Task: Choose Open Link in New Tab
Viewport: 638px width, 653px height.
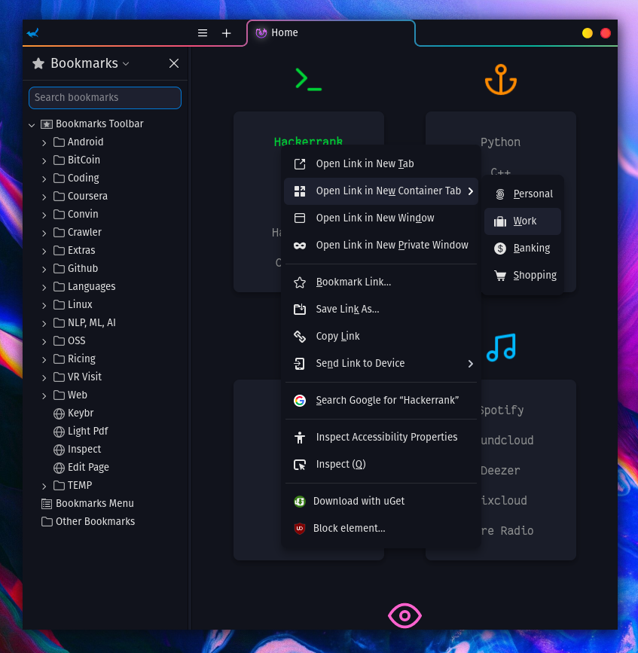Action: (381, 164)
